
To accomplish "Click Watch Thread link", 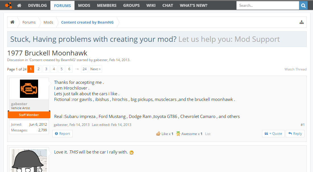I will point(295,69).
